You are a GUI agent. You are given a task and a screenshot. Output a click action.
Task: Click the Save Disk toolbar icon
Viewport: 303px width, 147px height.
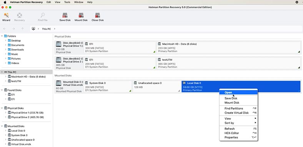tap(65, 17)
